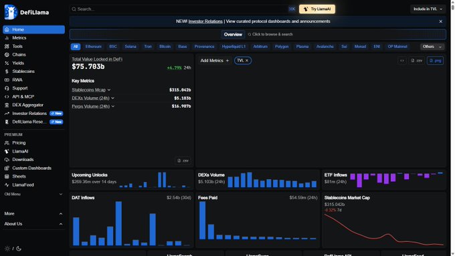Click the DefiLlama logo
Image resolution: width=455 pixels, height=256 pixels.
pyautogui.click(x=27, y=12)
